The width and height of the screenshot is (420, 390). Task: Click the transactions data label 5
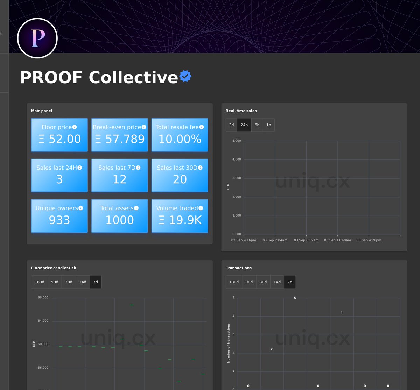[x=295, y=298]
